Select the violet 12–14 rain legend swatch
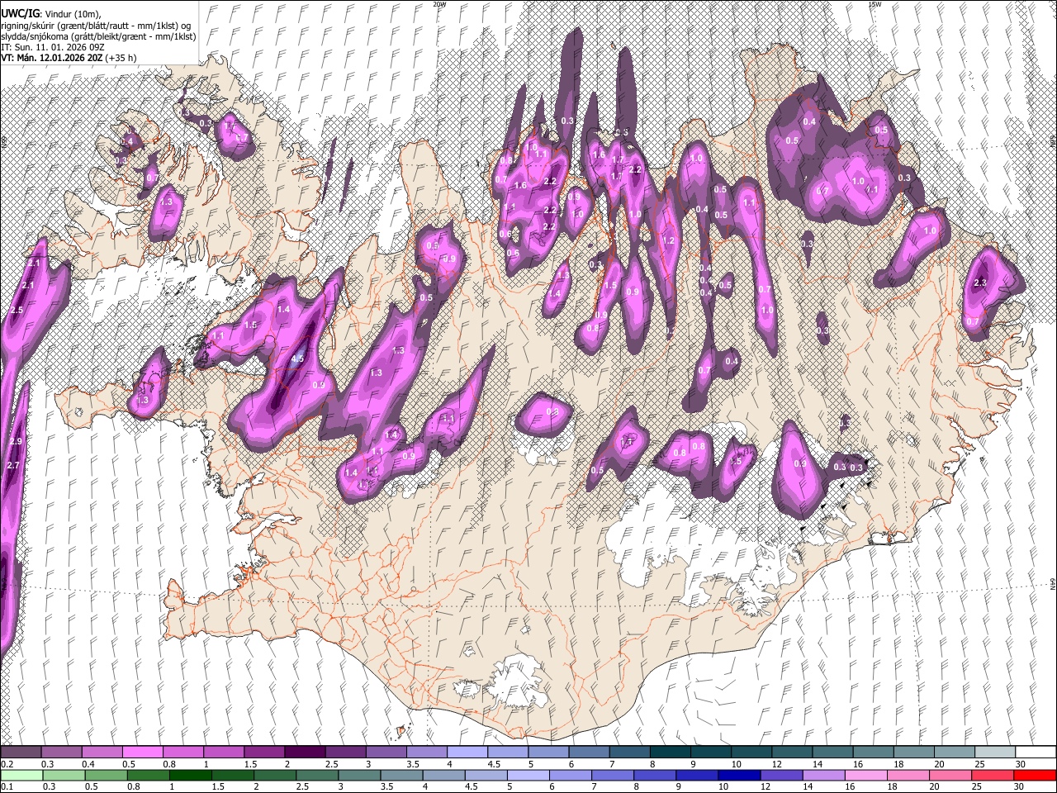The image size is (1057, 793). click(x=781, y=775)
